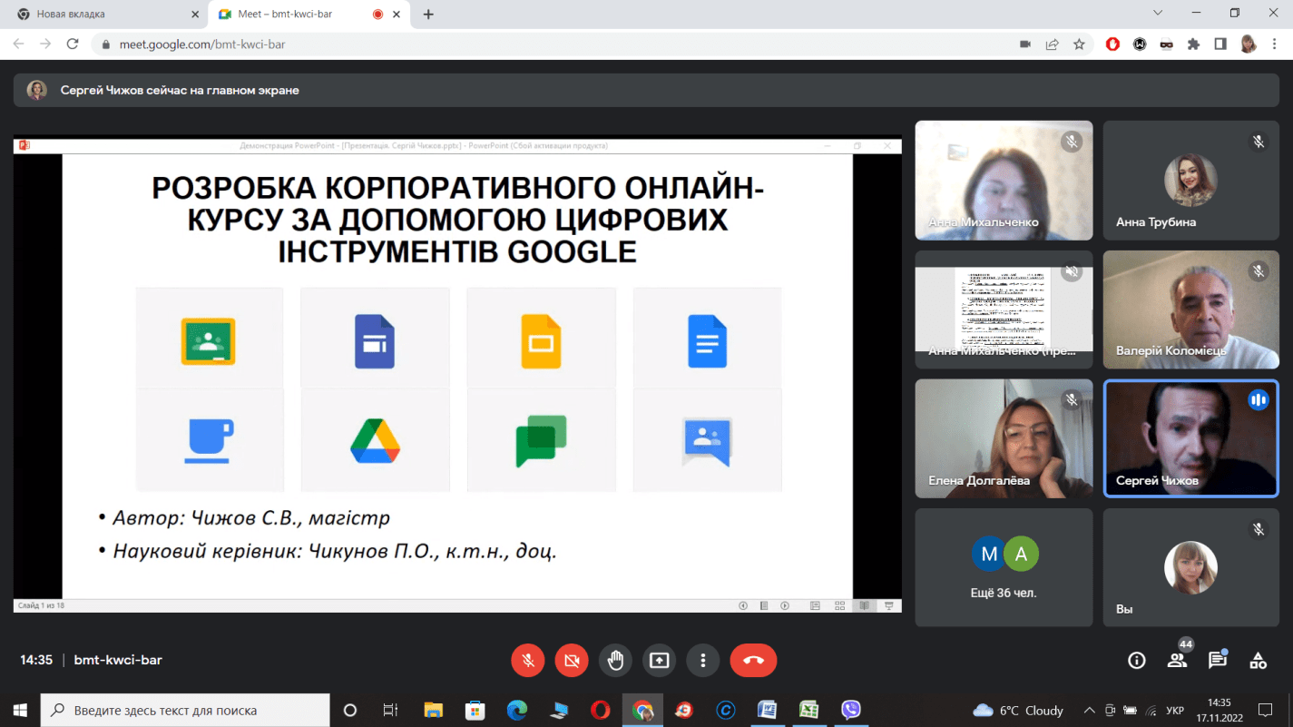Open a new browser tab with plus button

pos(428,15)
